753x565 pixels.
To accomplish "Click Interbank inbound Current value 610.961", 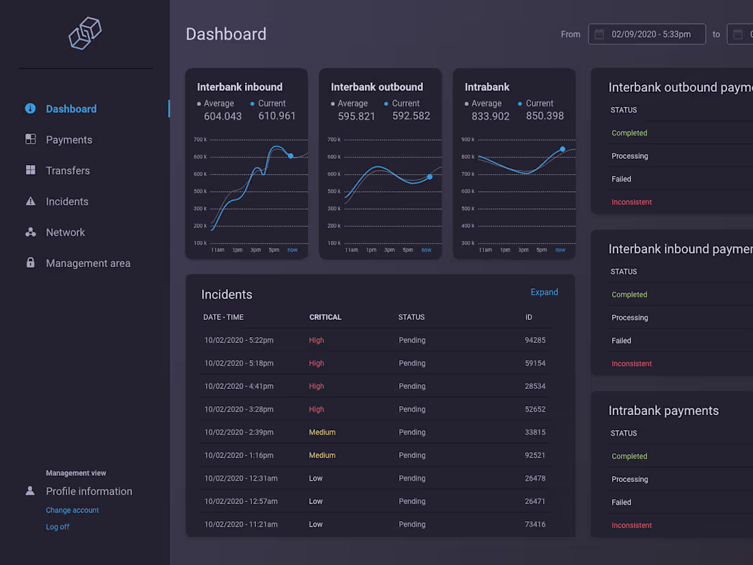I will (x=277, y=116).
